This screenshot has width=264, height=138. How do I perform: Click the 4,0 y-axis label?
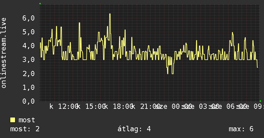(29, 46)
